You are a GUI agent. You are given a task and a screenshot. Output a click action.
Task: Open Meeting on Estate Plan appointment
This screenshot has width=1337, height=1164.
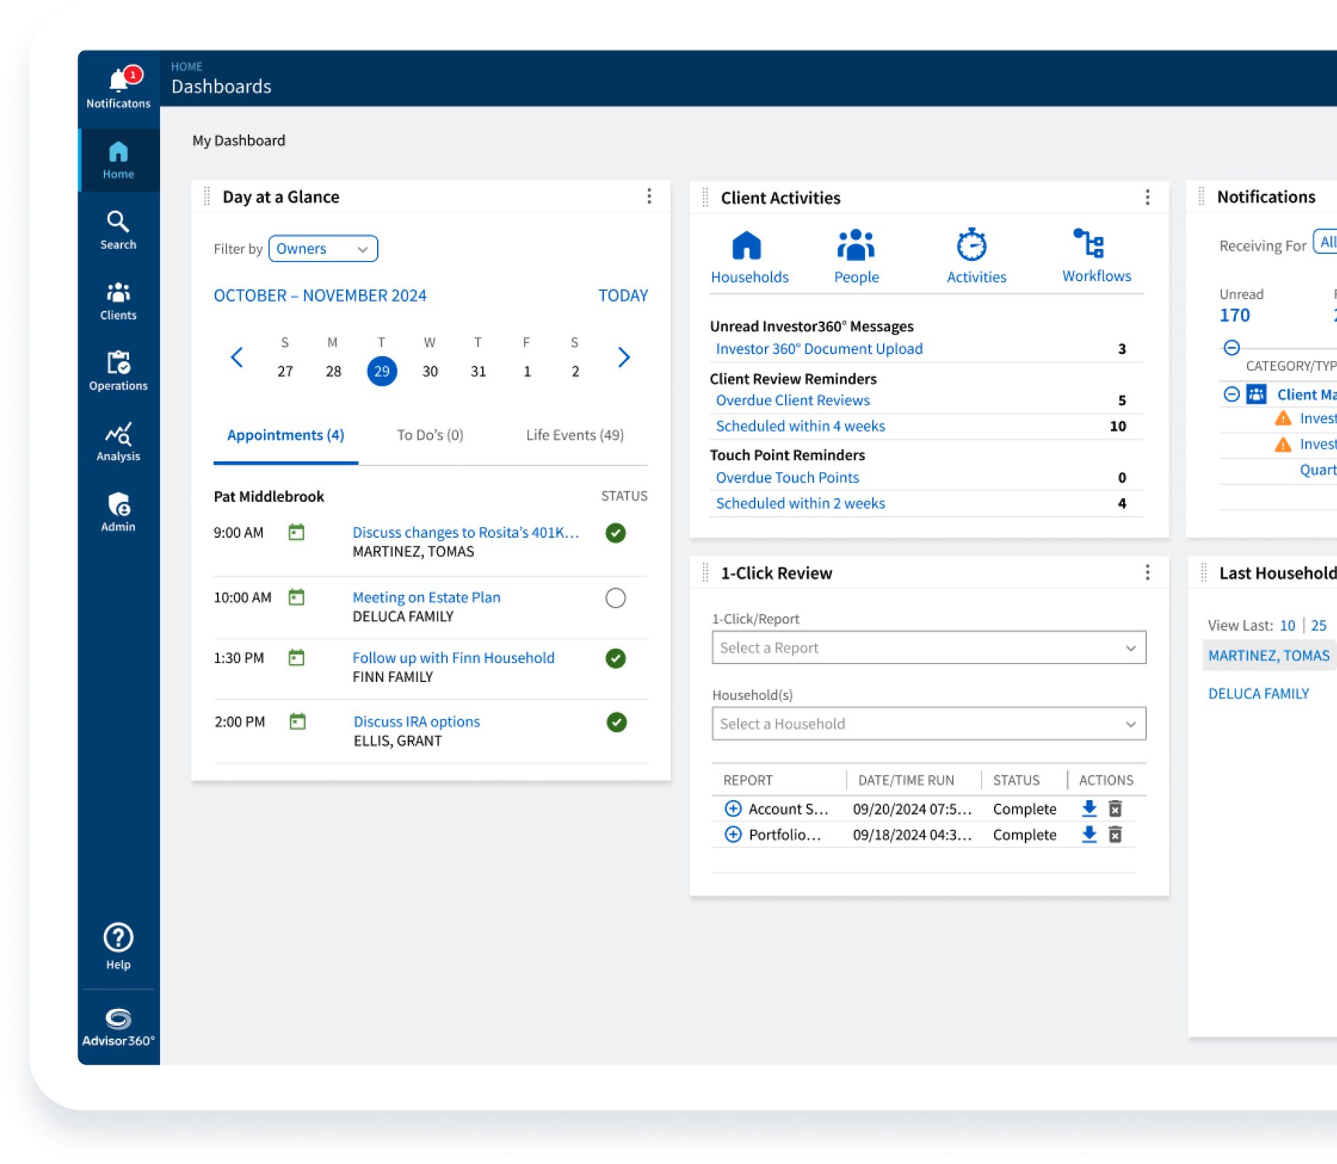(x=426, y=598)
